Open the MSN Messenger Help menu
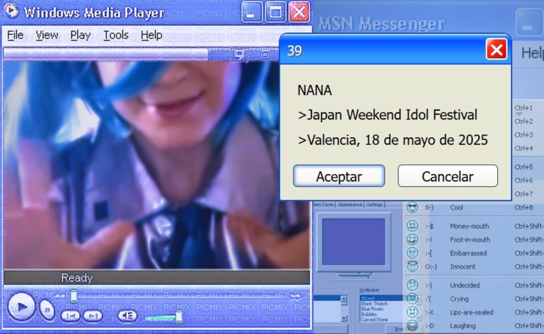544x334 pixels. coord(532,53)
